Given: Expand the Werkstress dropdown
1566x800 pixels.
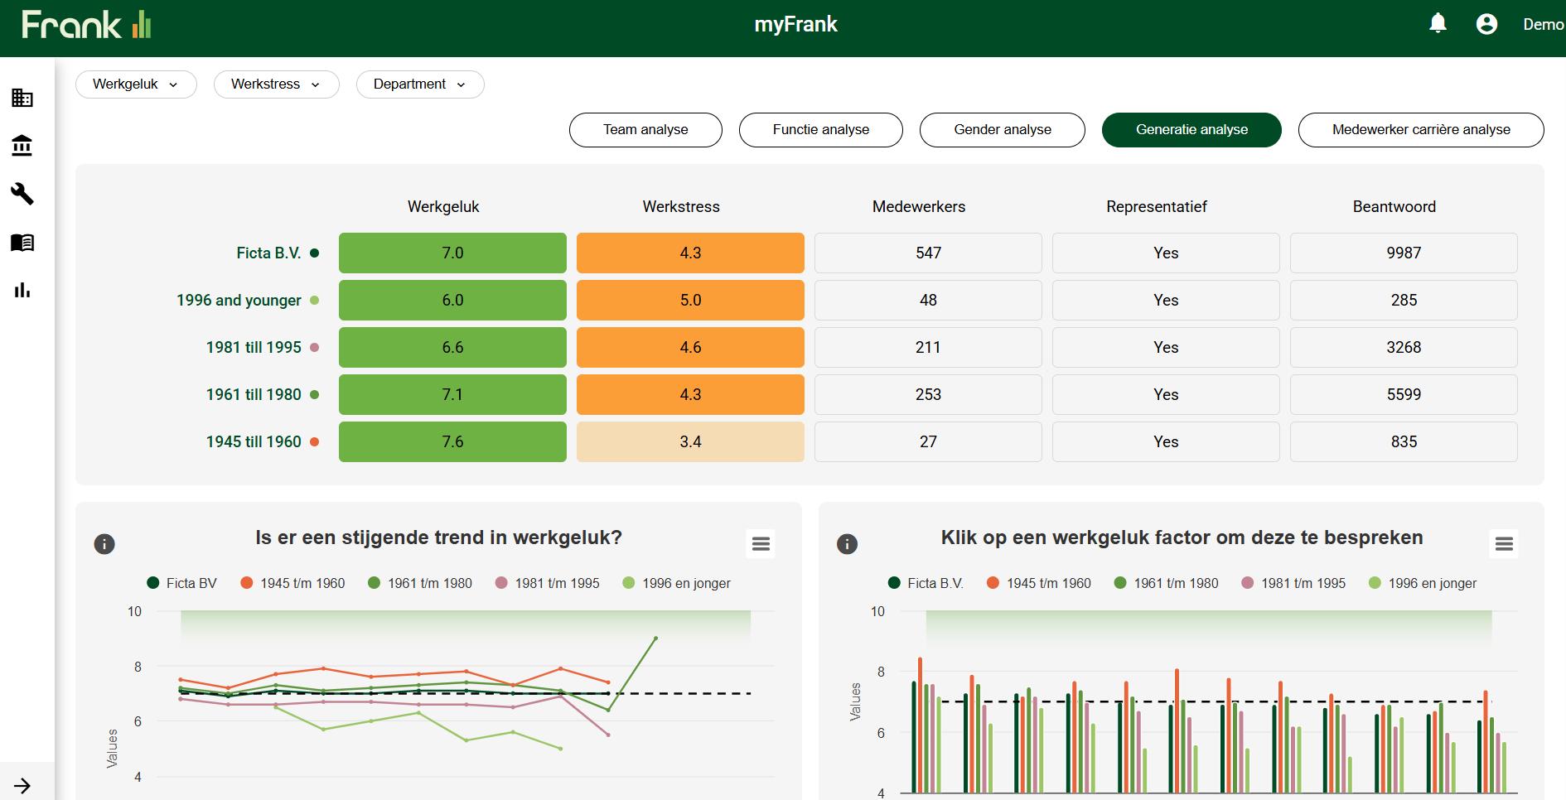Looking at the screenshot, I should pos(276,84).
